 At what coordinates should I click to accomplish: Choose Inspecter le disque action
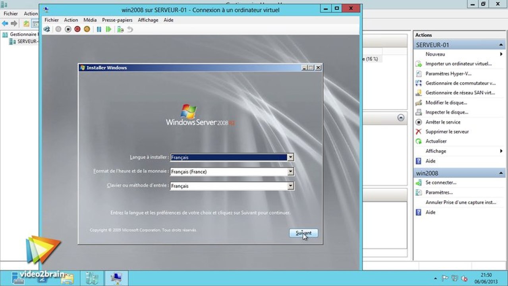click(x=446, y=112)
